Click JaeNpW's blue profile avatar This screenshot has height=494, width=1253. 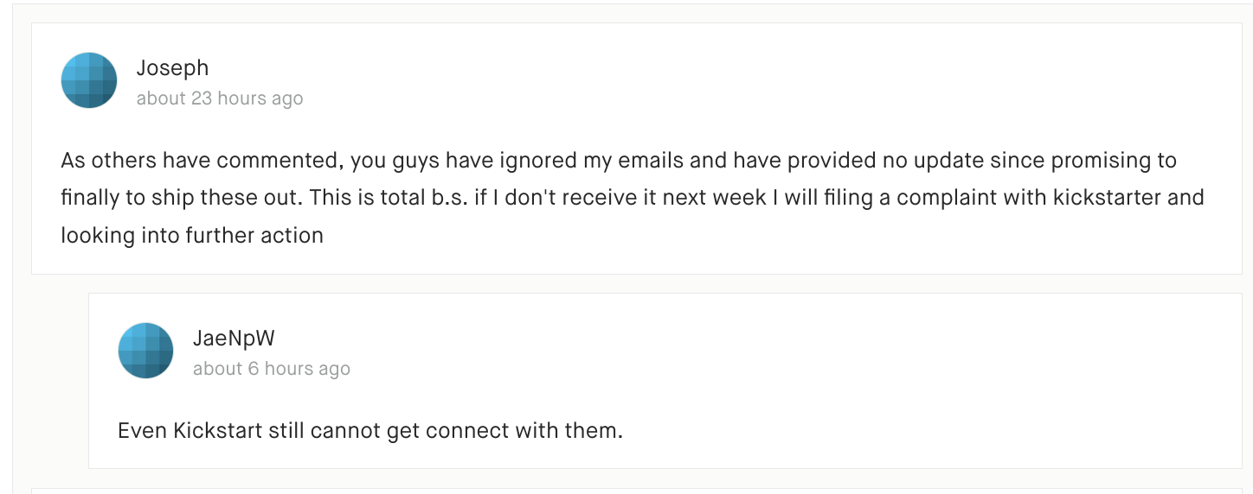pyautogui.click(x=145, y=351)
